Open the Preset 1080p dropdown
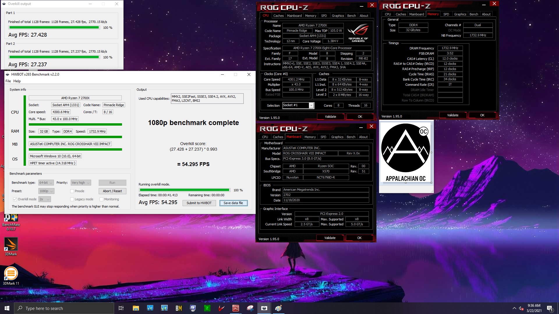This screenshot has width=559, height=314. [46, 191]
